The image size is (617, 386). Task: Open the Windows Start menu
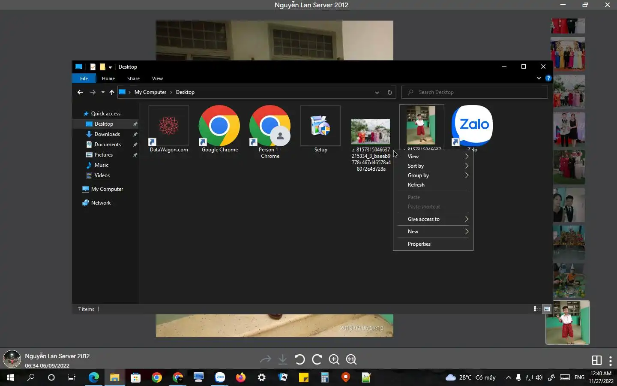pos(10,377)
